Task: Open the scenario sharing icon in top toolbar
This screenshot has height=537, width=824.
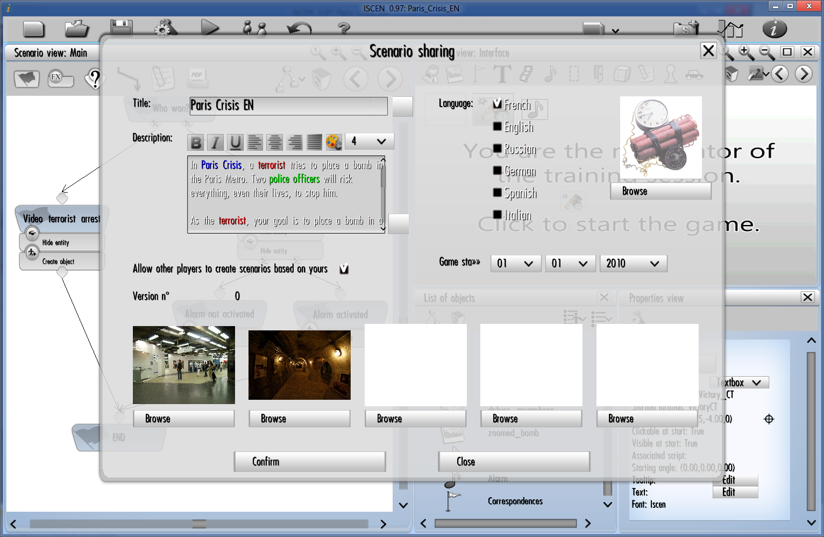Action: point(686,29)
